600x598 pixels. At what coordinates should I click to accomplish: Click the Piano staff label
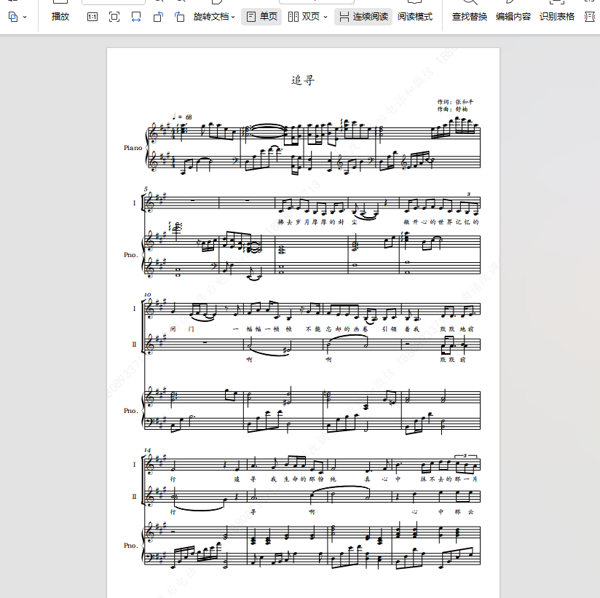click(x=133, y=148)
